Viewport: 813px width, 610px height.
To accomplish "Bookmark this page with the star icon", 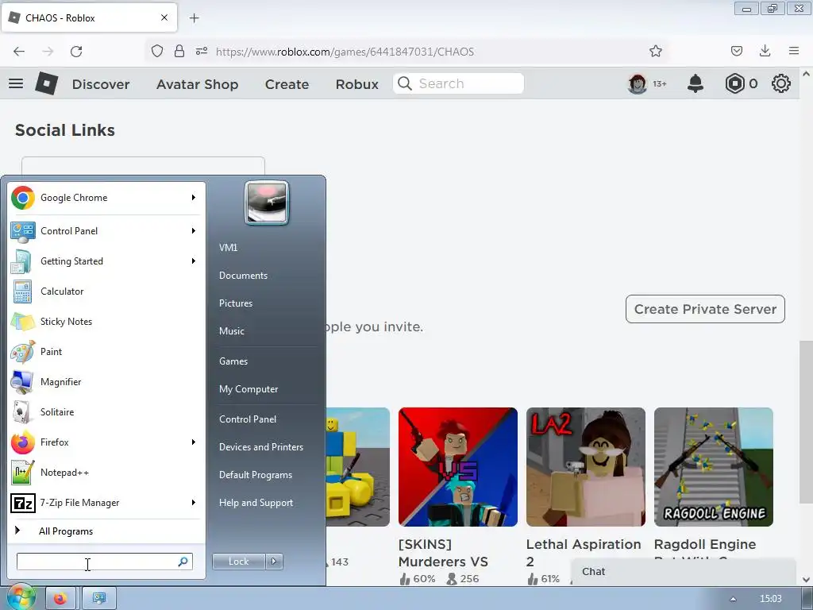I will pos(655,51).
